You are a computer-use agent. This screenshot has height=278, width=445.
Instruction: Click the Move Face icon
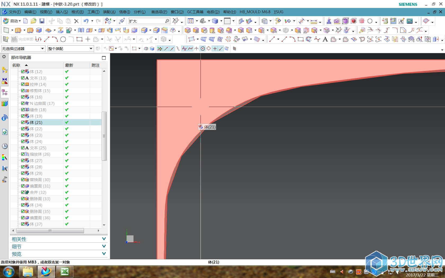(188, 30)
